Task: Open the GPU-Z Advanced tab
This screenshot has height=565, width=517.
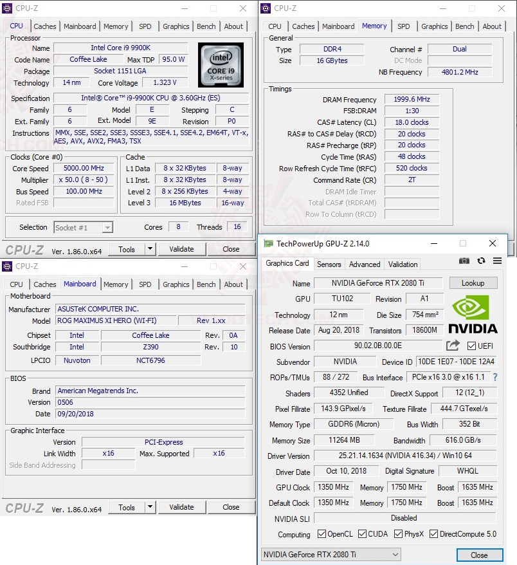Action: [365, 264]
